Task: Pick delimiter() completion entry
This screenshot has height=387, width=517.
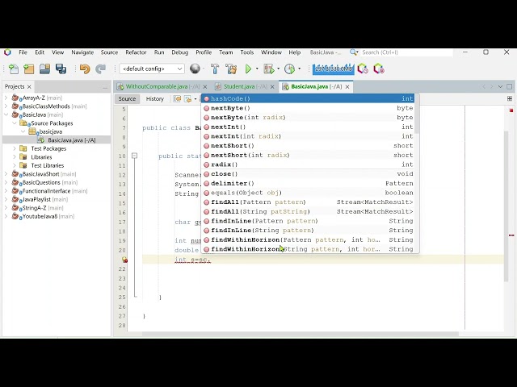Action: click(x=308, y=183)
